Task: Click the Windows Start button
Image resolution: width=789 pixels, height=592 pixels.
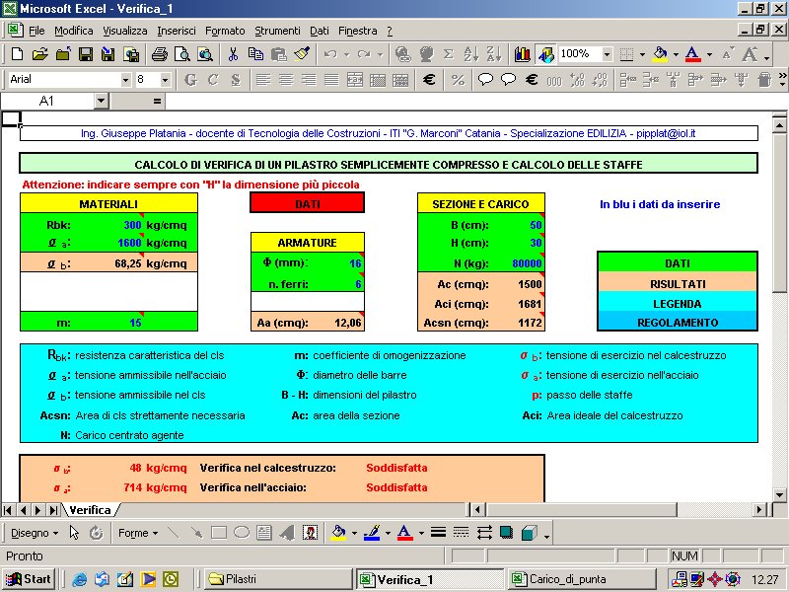Action: tap(29, 579)
